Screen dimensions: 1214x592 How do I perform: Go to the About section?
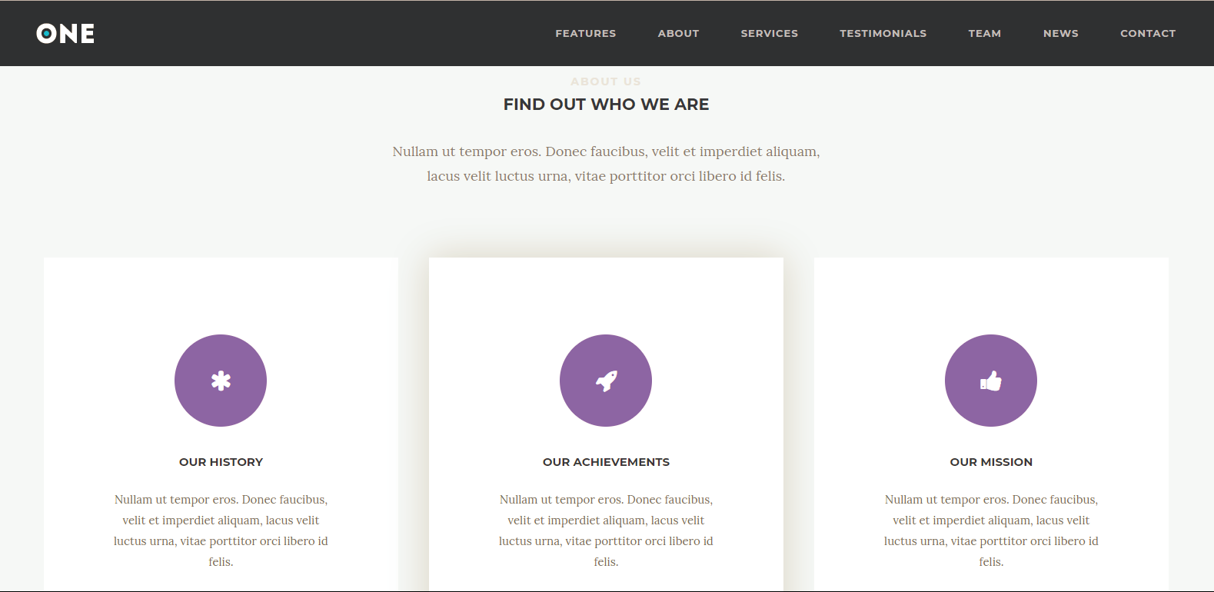coord(678,34)
